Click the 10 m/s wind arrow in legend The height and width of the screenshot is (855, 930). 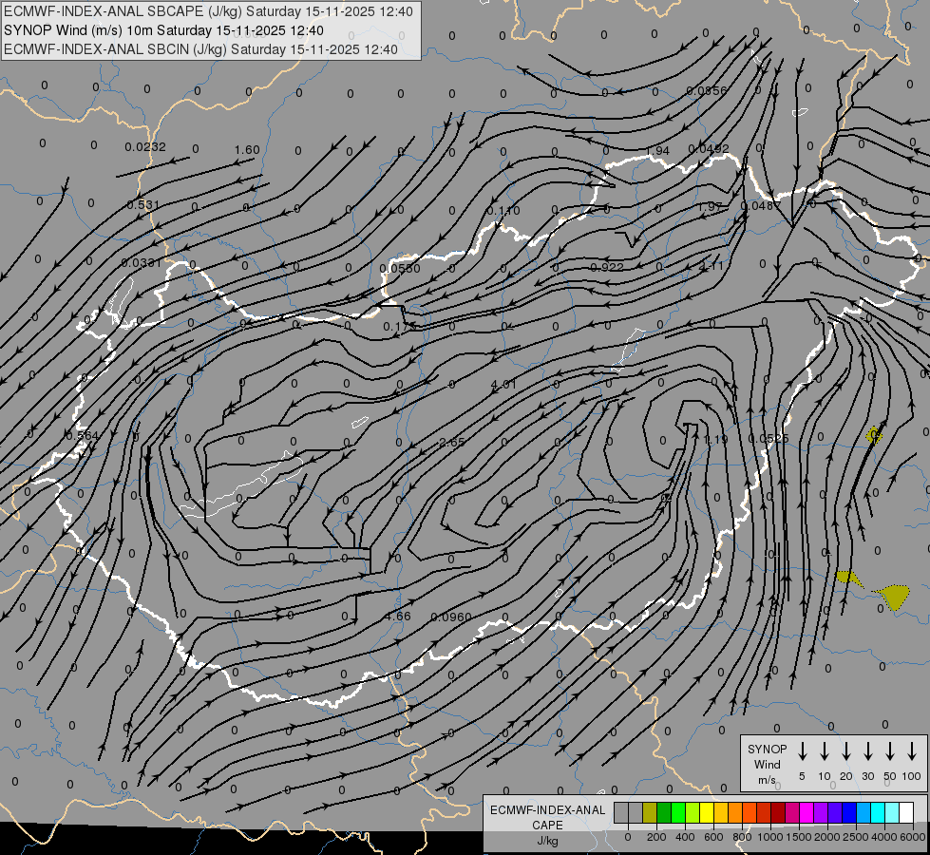pyautogui.click(x=824, y=751)
